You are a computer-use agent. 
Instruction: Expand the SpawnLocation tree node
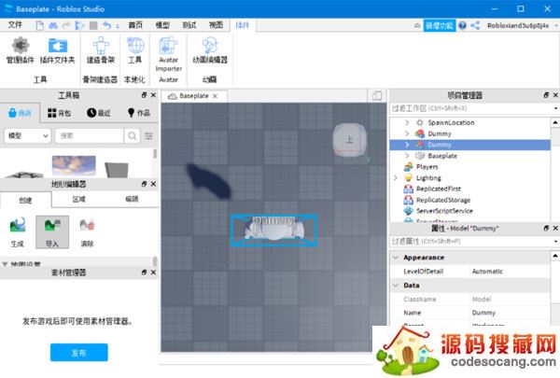[x=407, y=122]
